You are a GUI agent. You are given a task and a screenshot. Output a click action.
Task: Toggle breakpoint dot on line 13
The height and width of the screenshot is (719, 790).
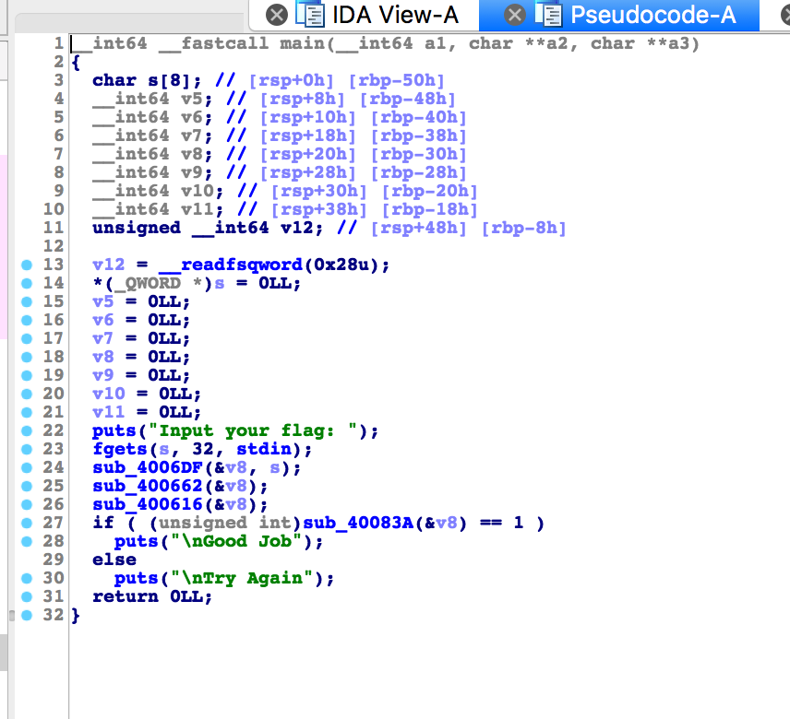click(27, 265)
